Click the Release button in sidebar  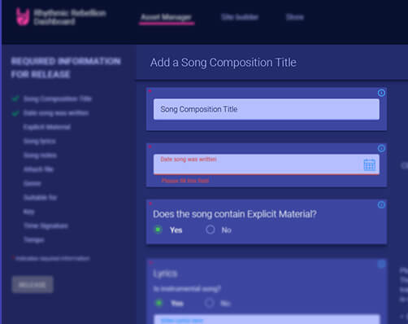33,284
